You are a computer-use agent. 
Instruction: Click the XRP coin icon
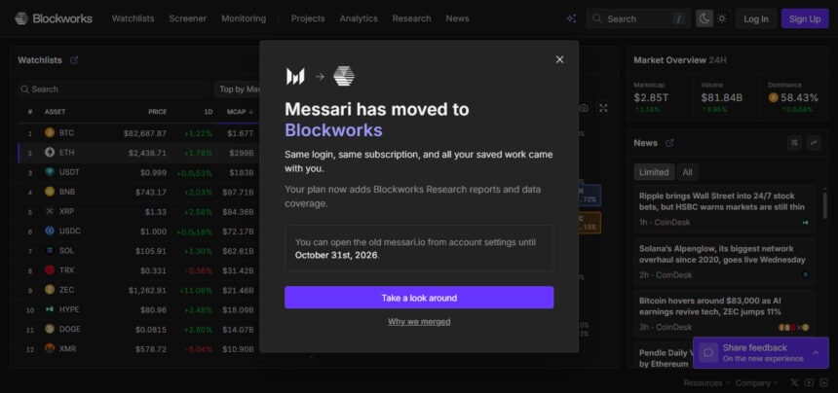(x=50, y=211)
